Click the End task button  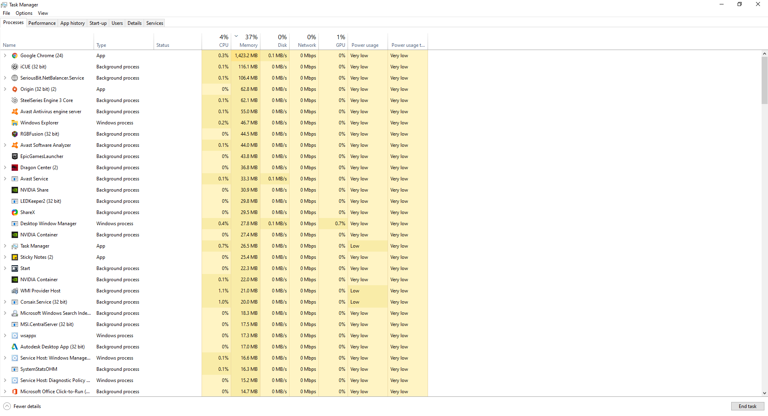[x=747, y=406]
